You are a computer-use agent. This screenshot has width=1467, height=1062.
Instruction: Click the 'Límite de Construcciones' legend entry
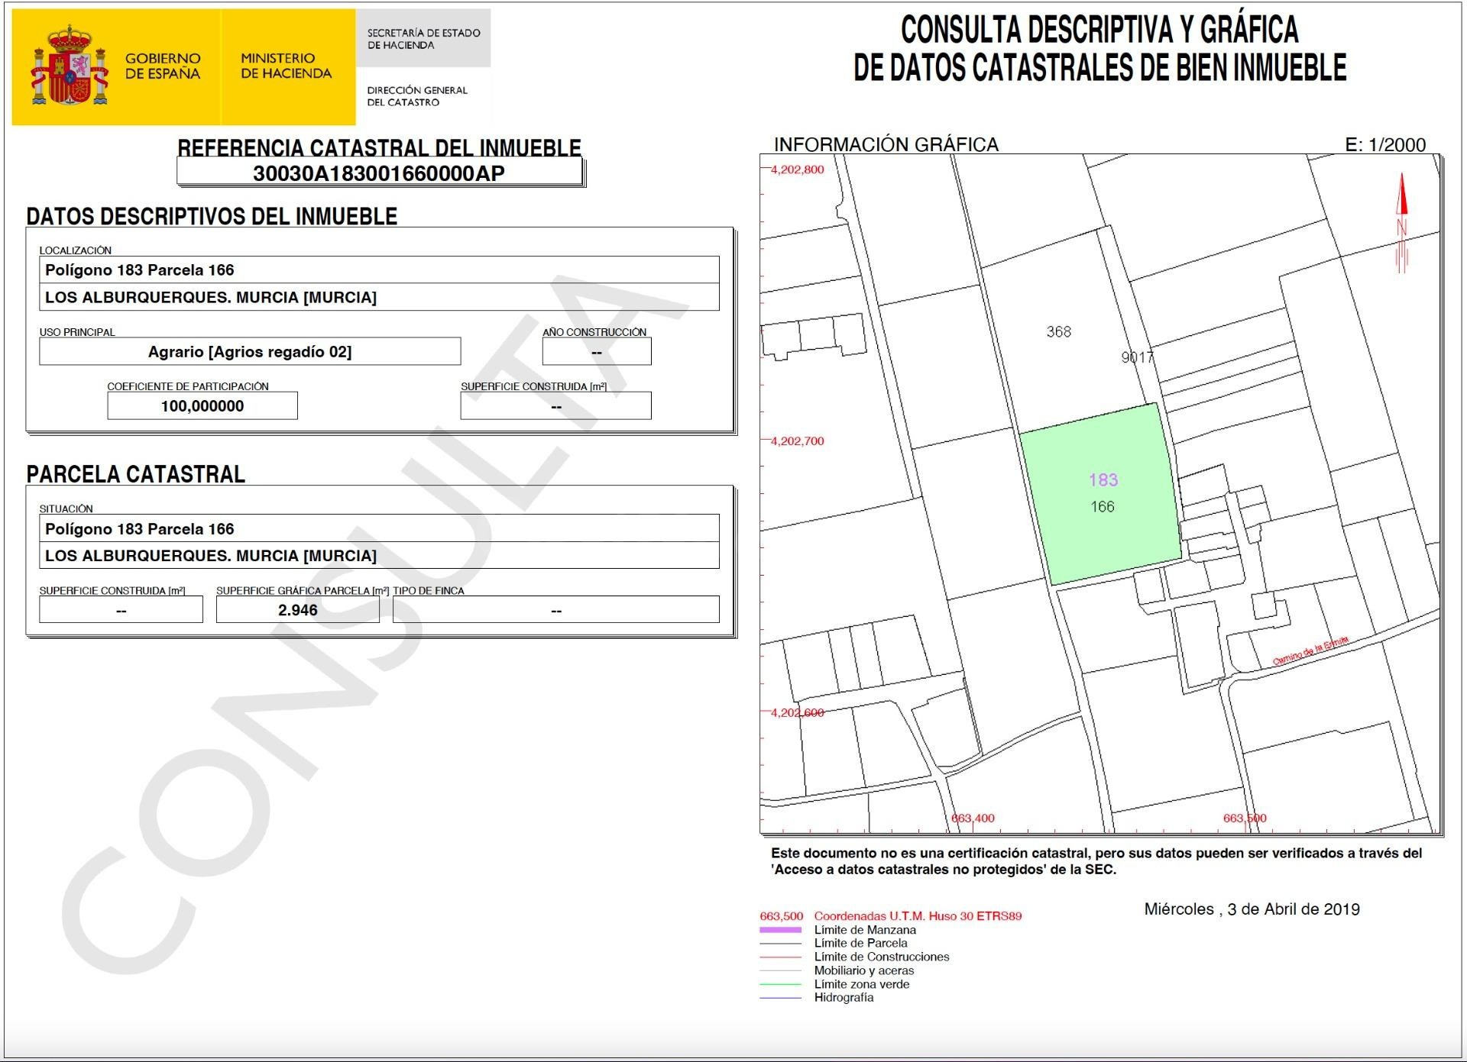(x=882, y=957)
